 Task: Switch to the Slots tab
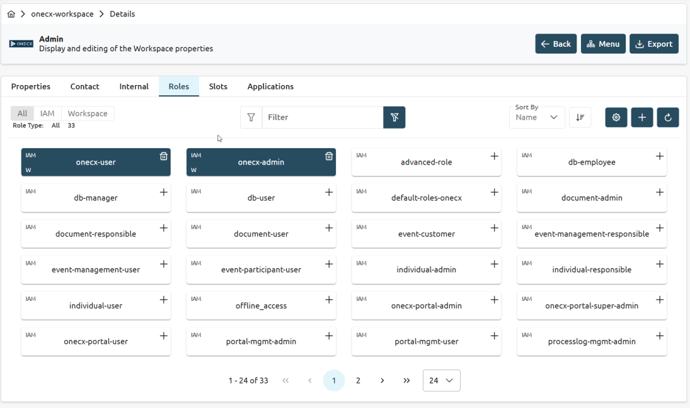click(x=218, y=86)
